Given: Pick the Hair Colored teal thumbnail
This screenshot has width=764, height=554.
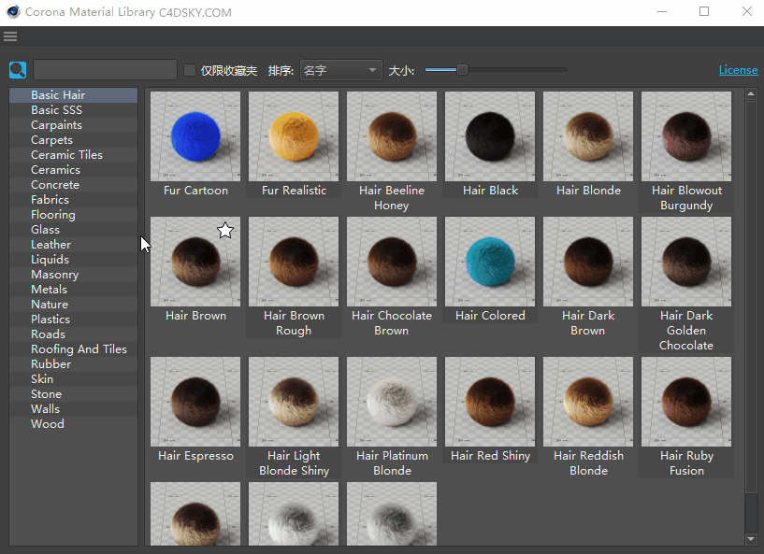Looking at the screenshot, I should click(490, 262).
